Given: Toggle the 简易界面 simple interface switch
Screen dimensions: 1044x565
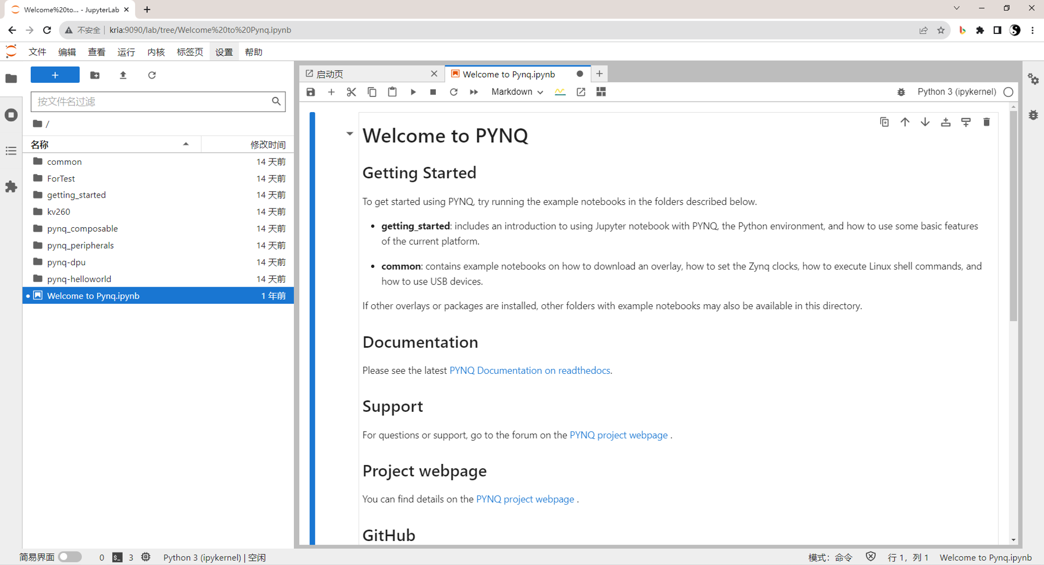Looking at the screenshot, I should [x=70, y=557].
